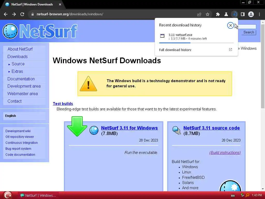Image resolution: width=265 pixels, height=199 pixels.
Task: Click the NetSurf logo banner
Action: [x=40, y=31]
